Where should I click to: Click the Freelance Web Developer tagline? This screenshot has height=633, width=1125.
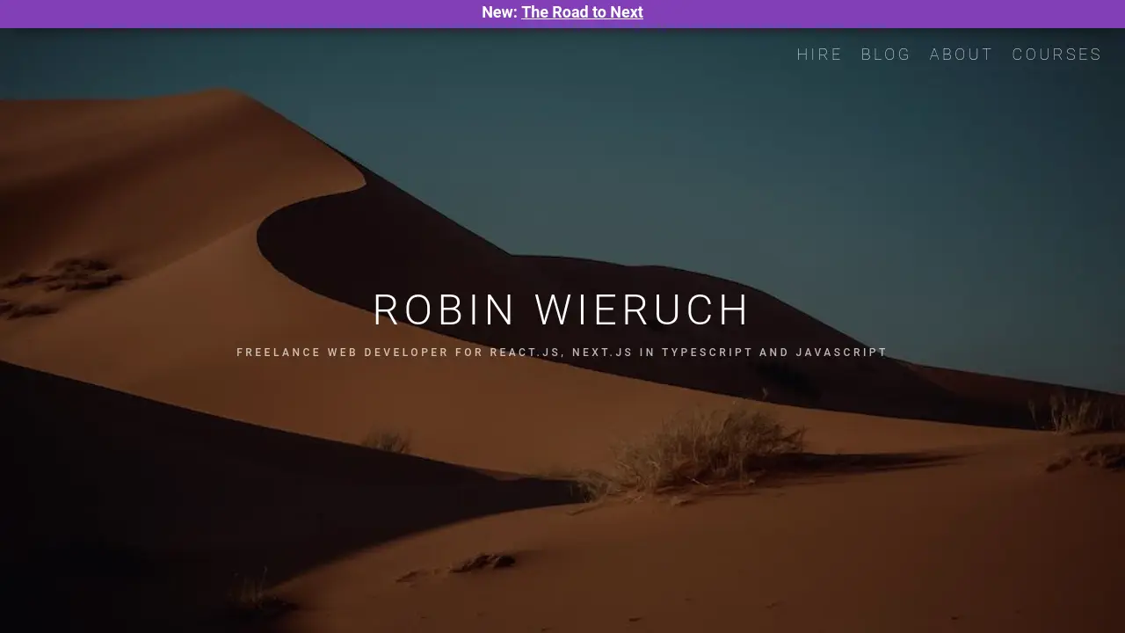[562, 353]
